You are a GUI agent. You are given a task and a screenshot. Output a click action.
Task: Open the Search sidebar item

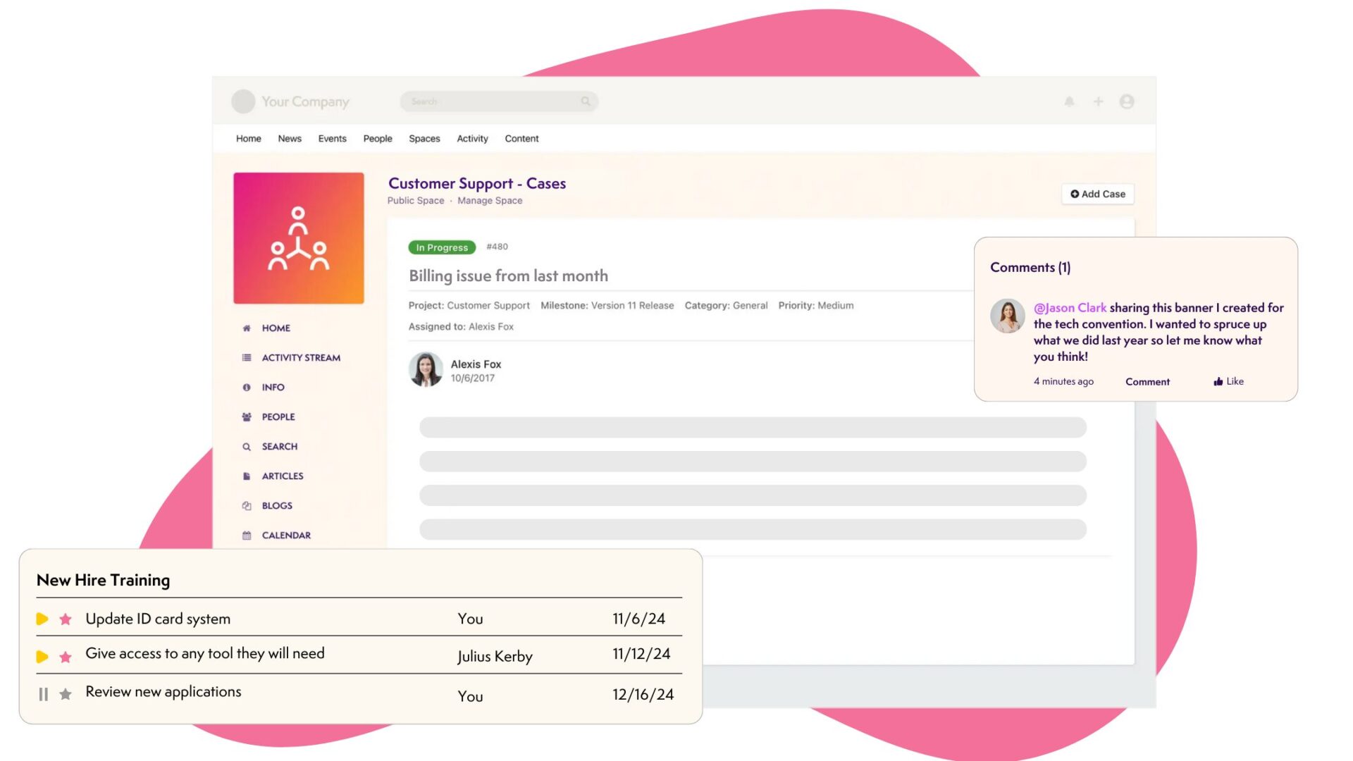pyautogui.click(x=279, y=446)
